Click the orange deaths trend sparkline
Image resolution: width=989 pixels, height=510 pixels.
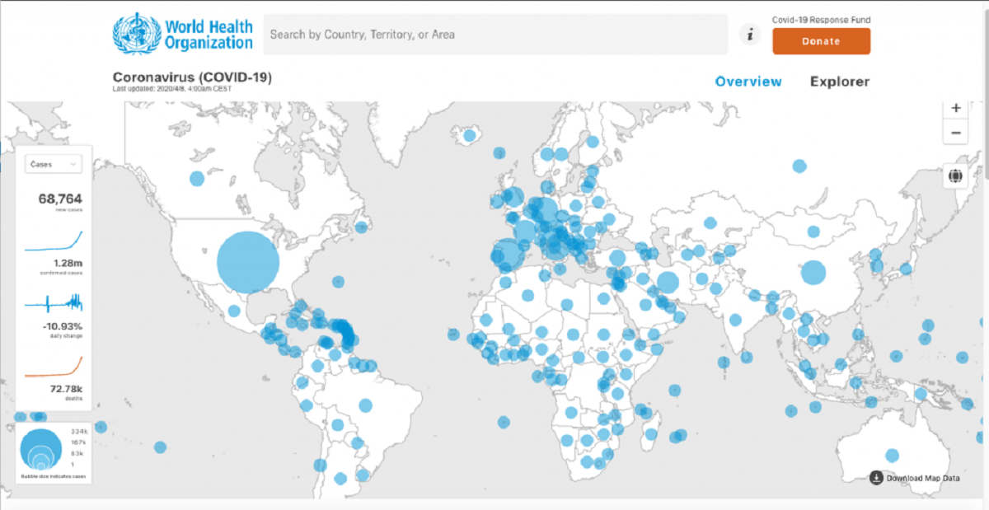click(54, 367)
